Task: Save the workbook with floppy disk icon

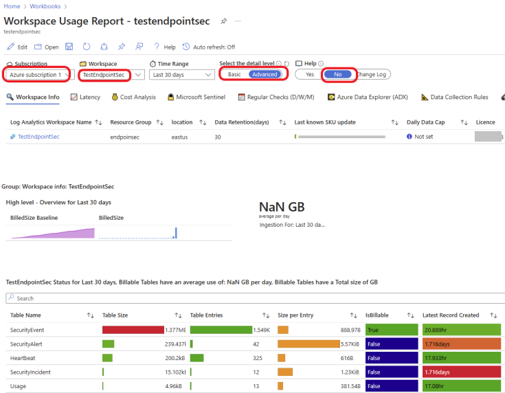Action: [x=69, y=47]
